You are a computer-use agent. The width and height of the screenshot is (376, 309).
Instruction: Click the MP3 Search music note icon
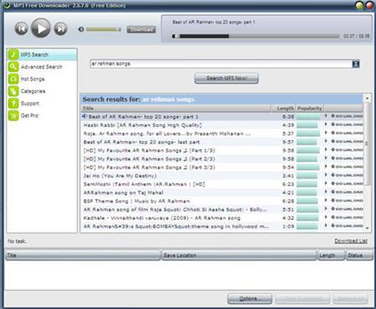13,54
